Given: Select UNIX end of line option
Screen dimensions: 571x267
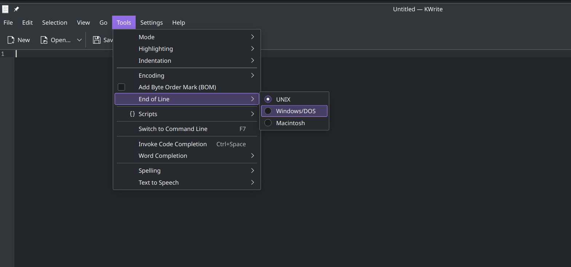Looking at the screenshot, I should (x=268, y=99).
